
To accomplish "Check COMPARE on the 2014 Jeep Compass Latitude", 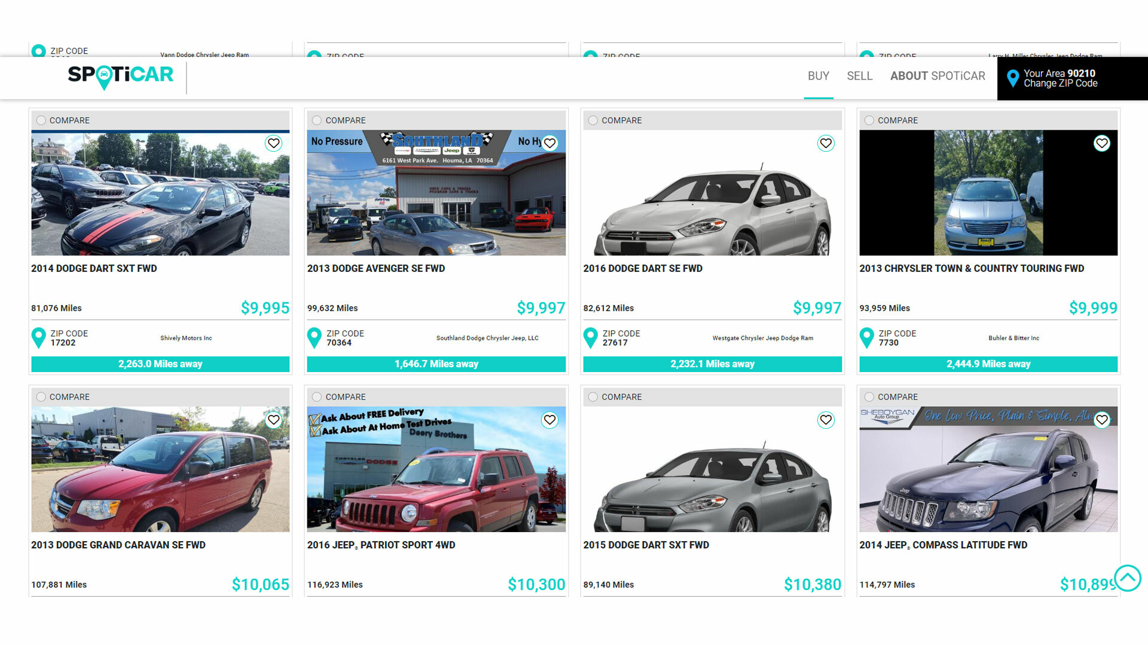I will [869, 397].
